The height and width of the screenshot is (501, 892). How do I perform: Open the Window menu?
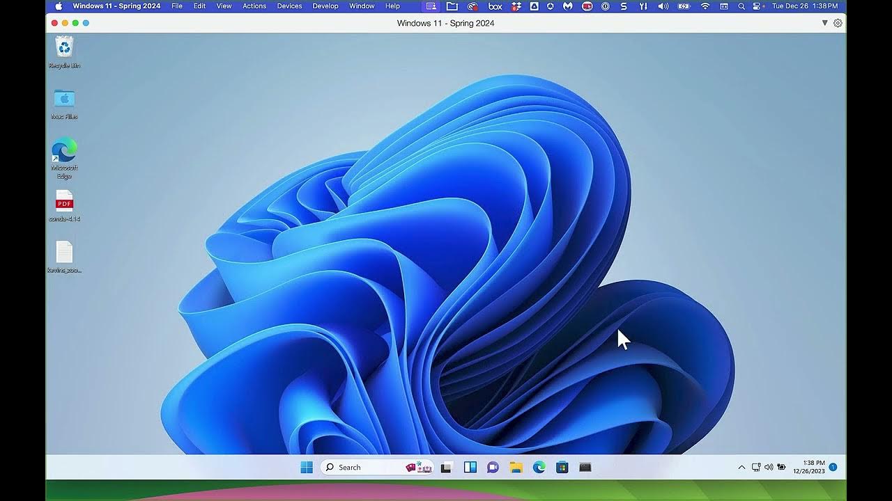pos(362,6)
